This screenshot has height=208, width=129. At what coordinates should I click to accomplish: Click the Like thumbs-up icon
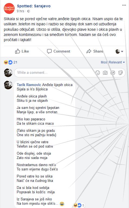pyautogui.click(x=17, y=51)
